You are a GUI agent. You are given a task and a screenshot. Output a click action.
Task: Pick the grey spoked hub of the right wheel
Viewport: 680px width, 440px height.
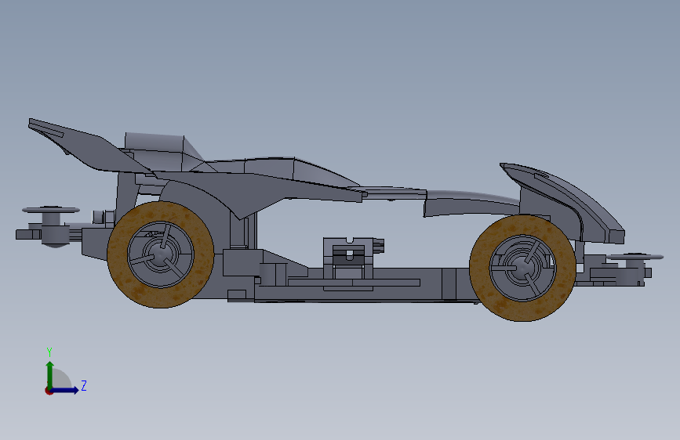522,268
